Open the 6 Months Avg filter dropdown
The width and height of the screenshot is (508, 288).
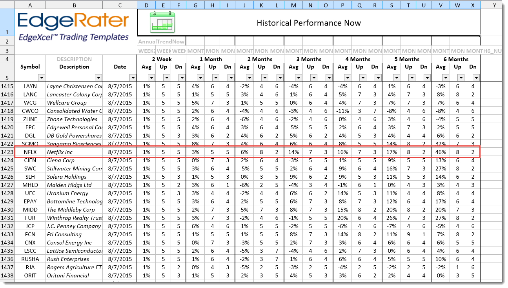[x=445, y=78]
